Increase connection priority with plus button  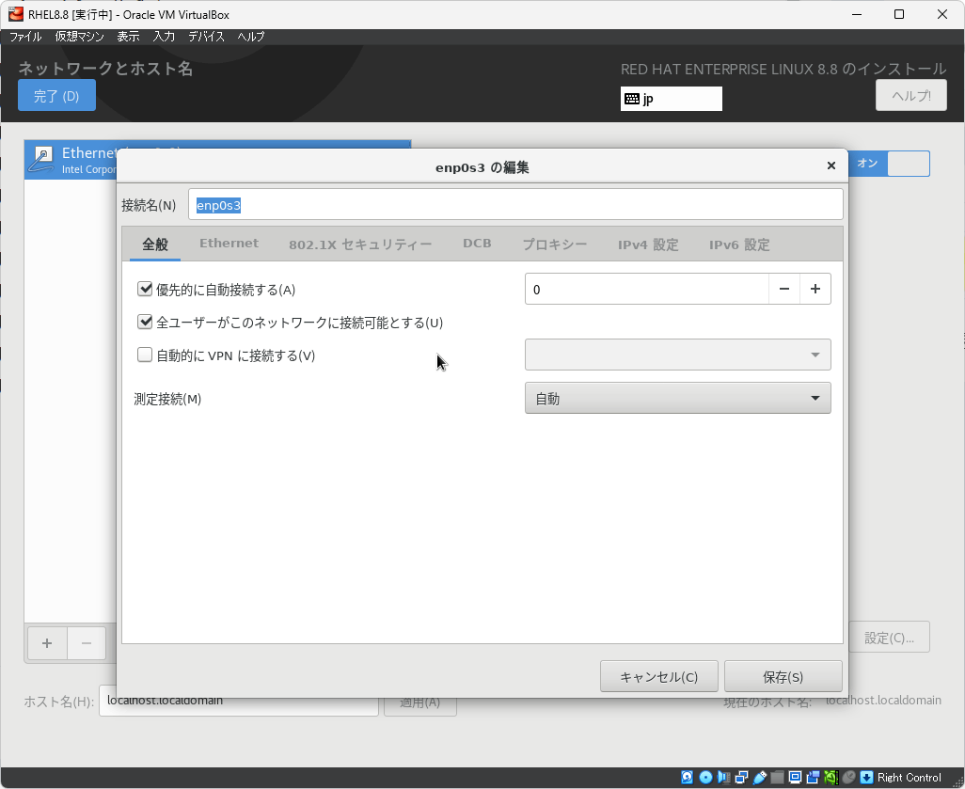(x=815, y=289)
